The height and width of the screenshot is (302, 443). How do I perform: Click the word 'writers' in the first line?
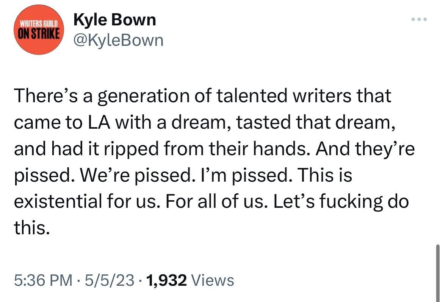pyautogui.click(x=322, y=95)
